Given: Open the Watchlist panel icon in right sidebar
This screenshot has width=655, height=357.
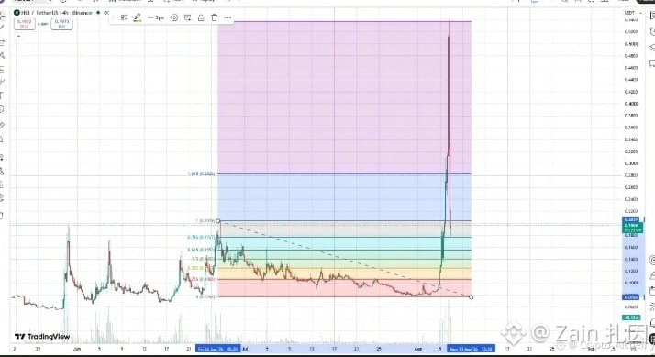Looking at the screenshot, I should click(x=652, y=16).
